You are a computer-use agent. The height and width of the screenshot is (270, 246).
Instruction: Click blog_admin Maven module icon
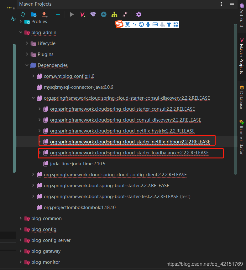(27, 32)
